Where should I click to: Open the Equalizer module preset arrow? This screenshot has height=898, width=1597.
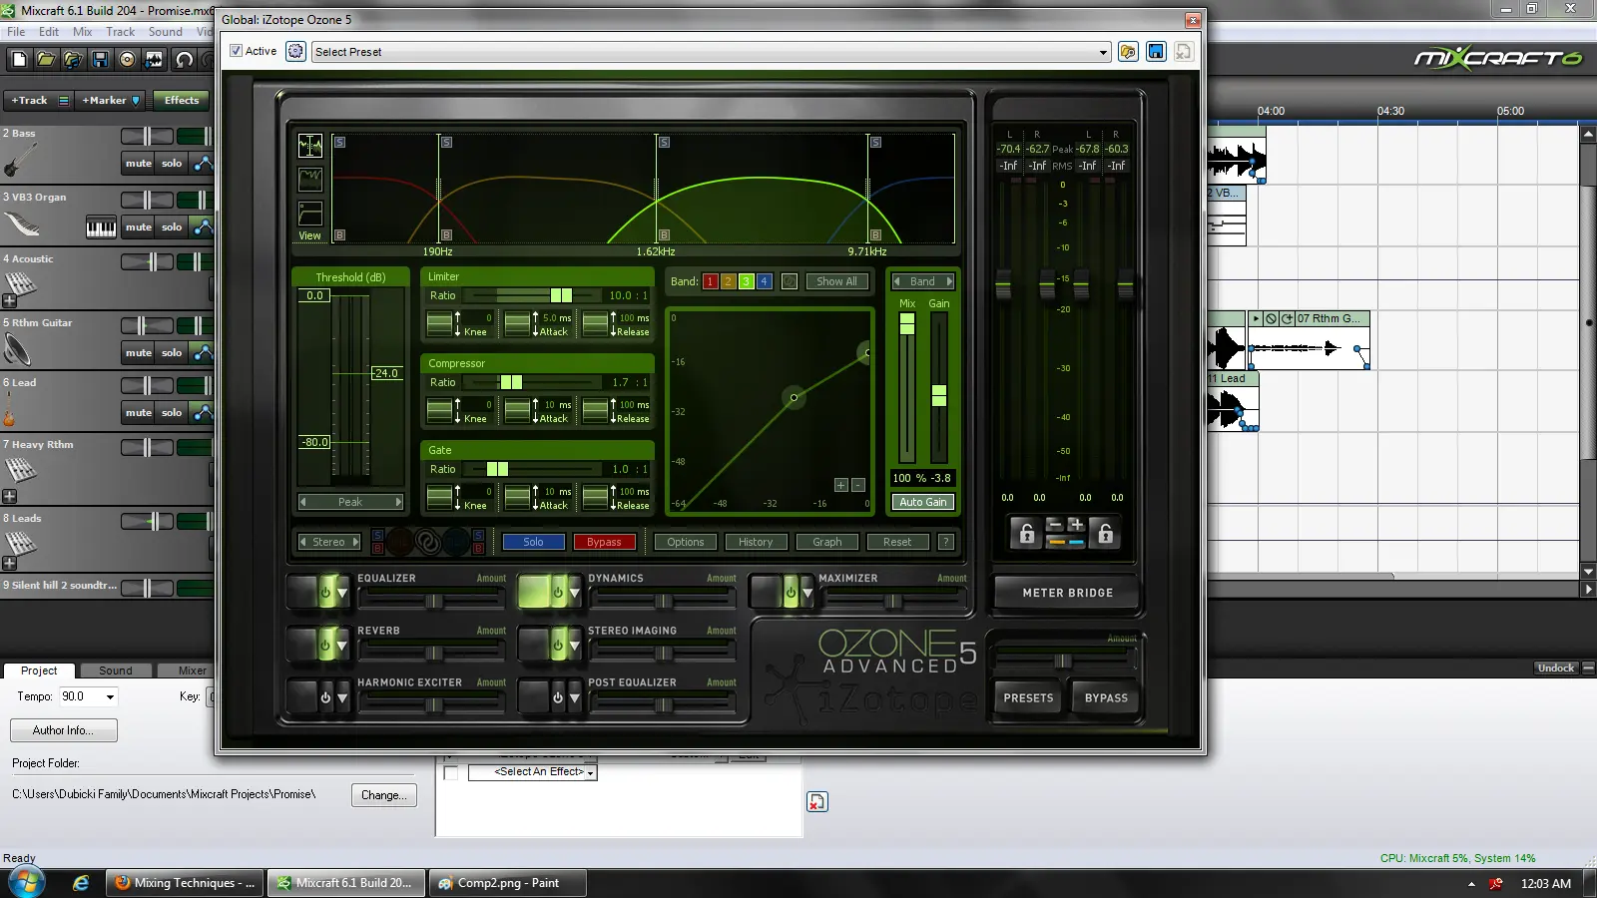pos(342,593)
